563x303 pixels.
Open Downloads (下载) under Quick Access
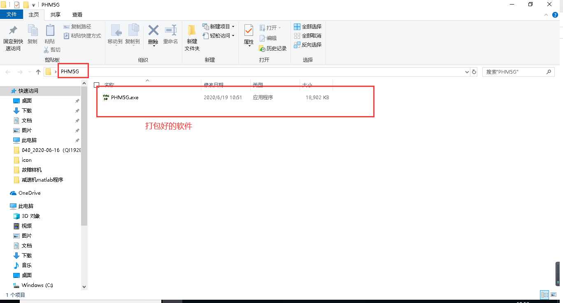click(x=27, y=110)
